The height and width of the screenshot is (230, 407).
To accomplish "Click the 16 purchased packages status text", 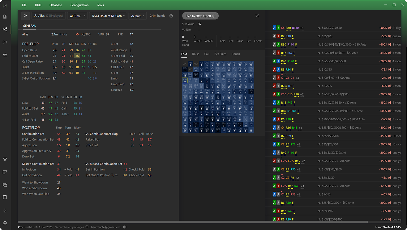I will pyautogui.click(x=69, y=227).
